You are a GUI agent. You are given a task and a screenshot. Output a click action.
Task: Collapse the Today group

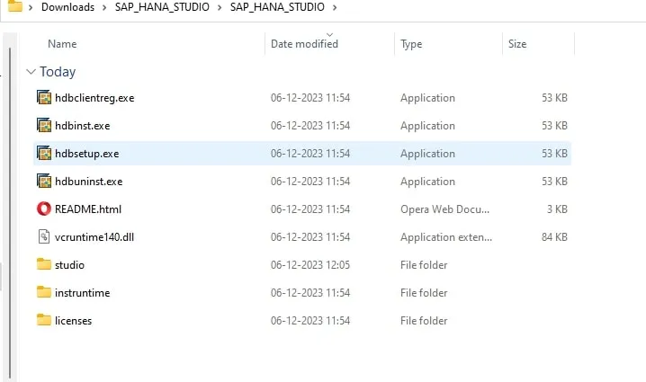tap(31, 72)
